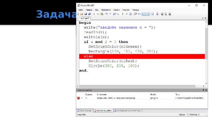
Task: Click the New file icon in the toolbar
Action: click(78, 14)
